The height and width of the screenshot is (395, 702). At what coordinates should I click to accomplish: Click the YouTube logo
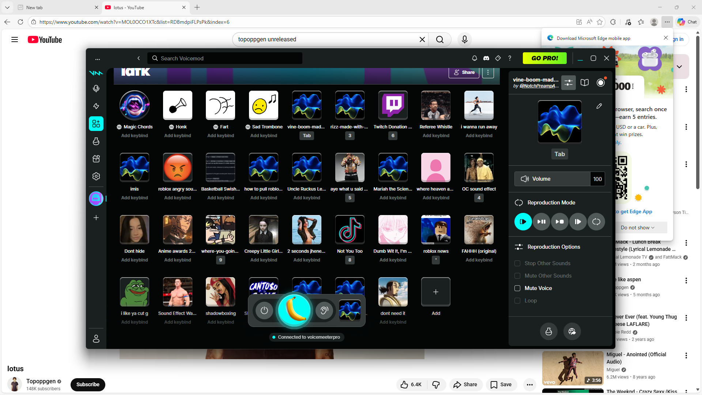[45, 39]
